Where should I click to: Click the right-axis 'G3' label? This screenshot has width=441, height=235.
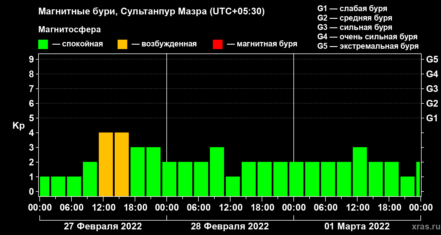(432, 89)
